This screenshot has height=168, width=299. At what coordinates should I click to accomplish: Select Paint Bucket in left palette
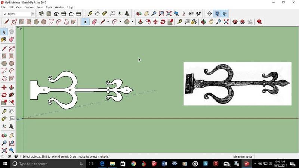pos(4,40)
